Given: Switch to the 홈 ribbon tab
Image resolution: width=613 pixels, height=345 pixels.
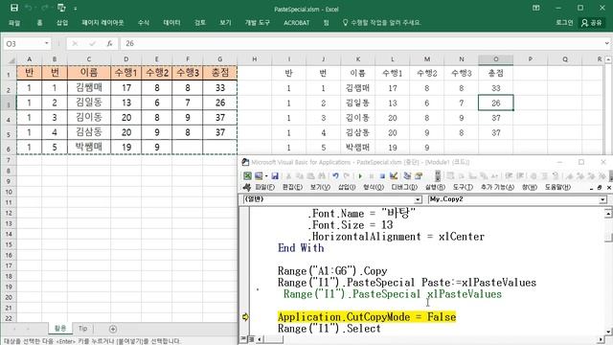Looking at the screenshot, I should (x=39, y=23).
